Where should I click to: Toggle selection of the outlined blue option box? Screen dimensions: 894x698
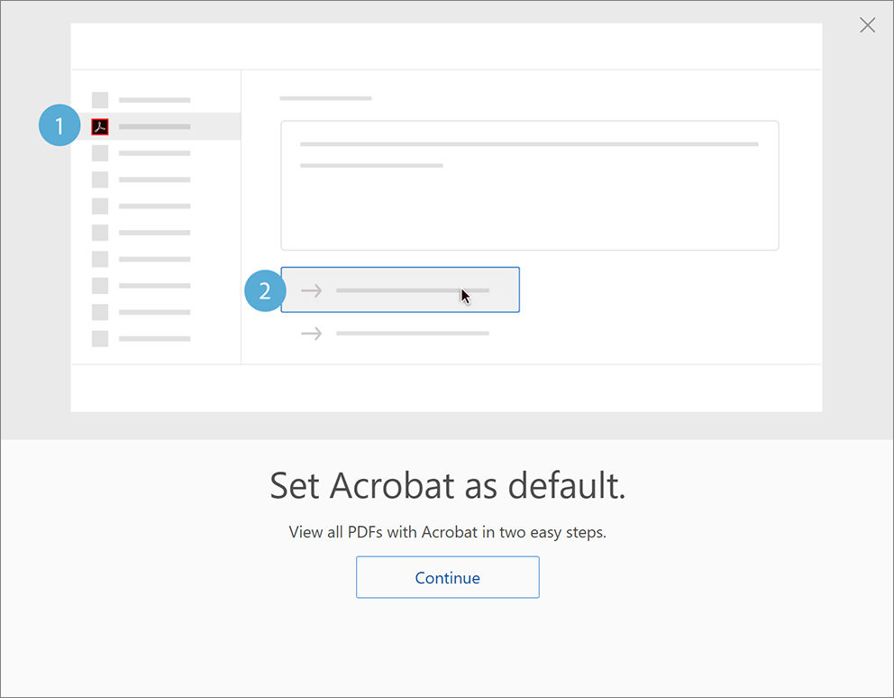coord(400,289)
